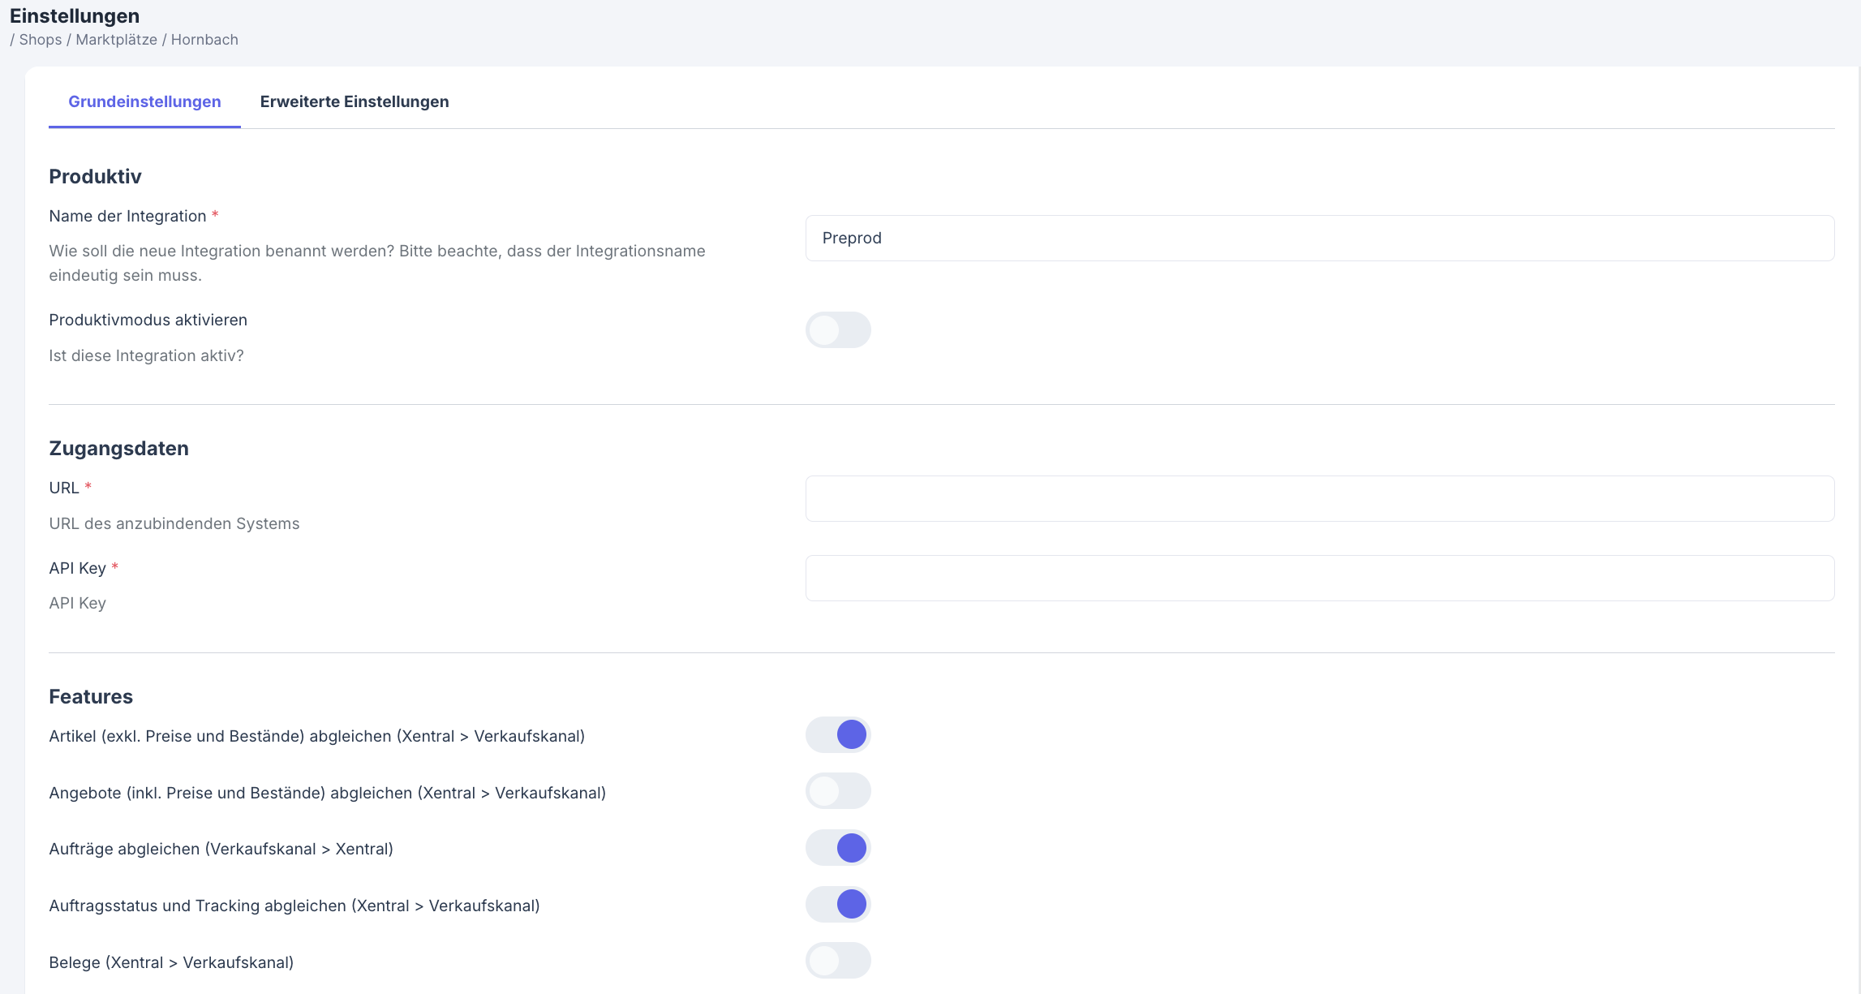1861x994 pixels.
Task: Click the Name der Integration label
Action: tap(127, 216)
